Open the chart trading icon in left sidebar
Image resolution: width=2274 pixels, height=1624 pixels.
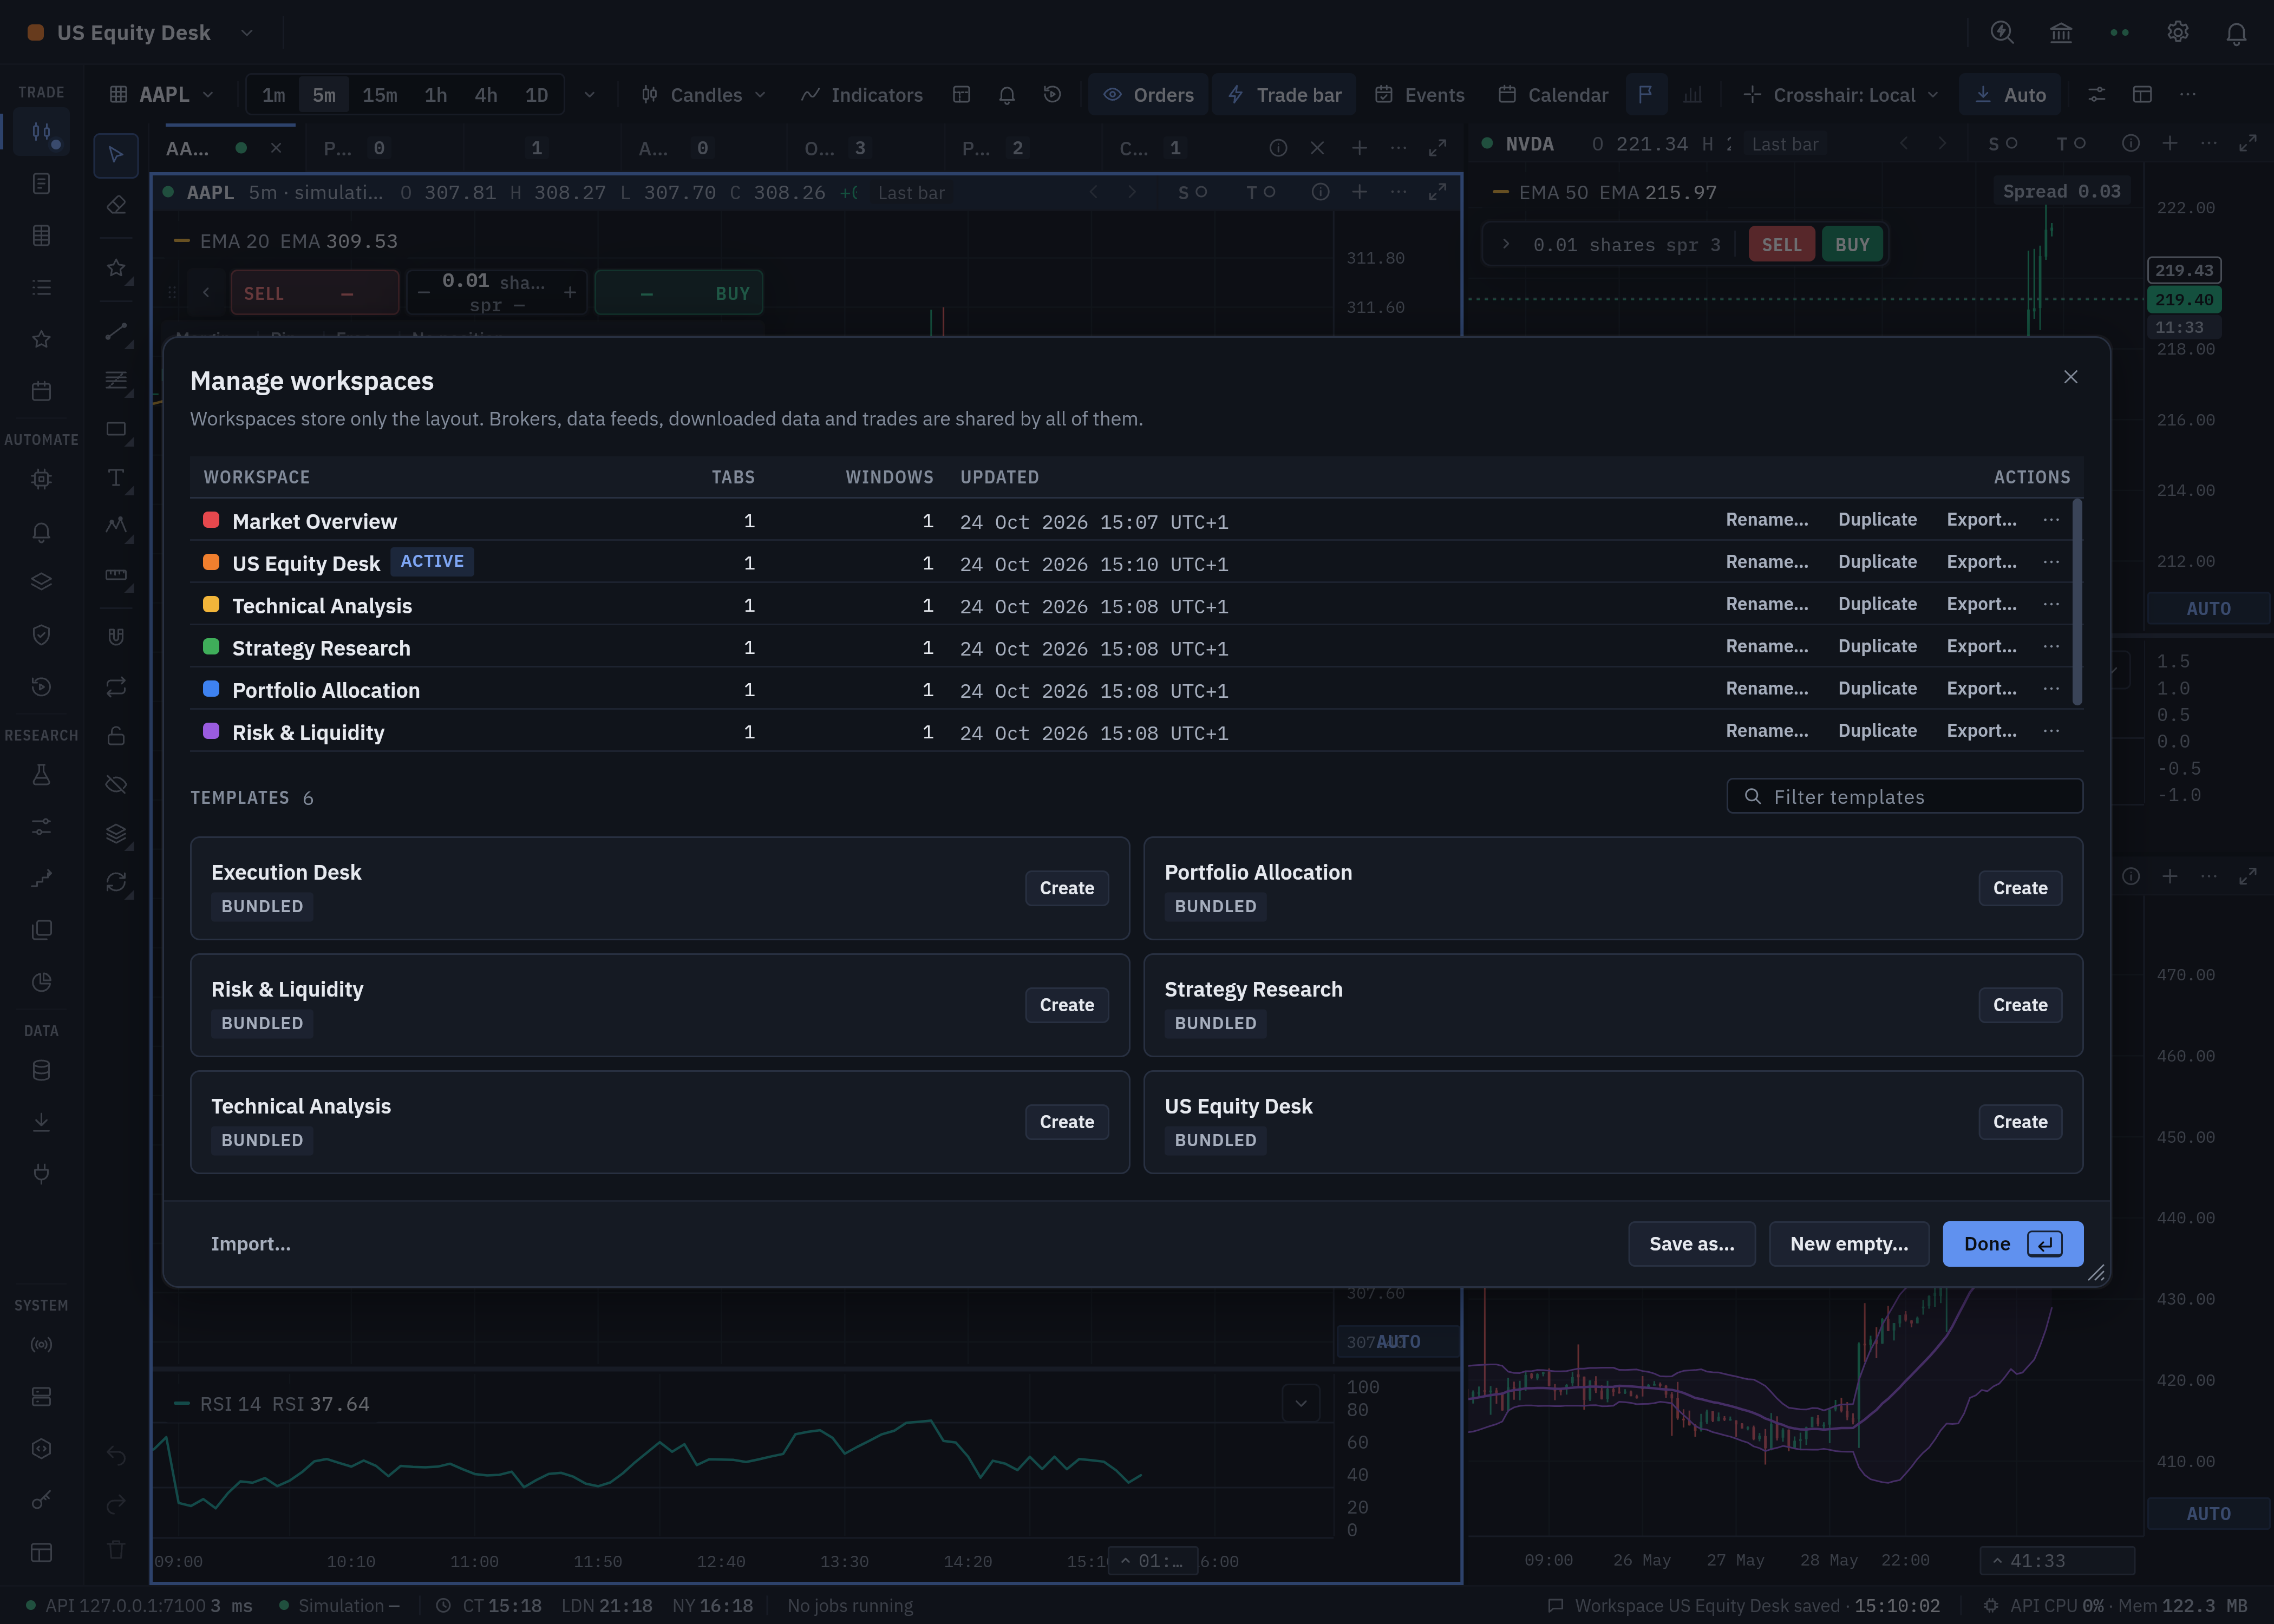41,132
